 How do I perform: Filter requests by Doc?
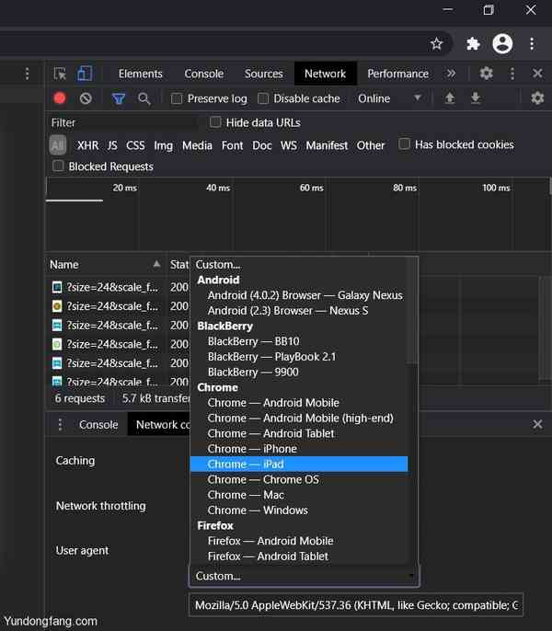pos(262,145)
